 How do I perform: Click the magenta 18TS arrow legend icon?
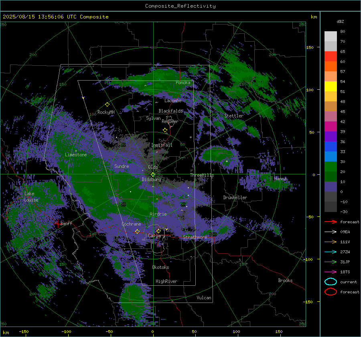331,272
